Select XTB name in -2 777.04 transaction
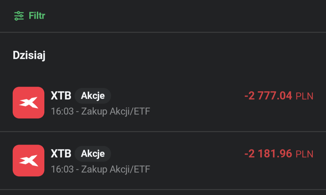 (61, 96)
